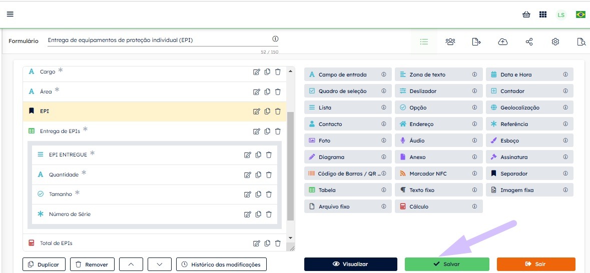590x273 pixels.
Task: Switch to the fields list tab
Action: click(424, 41)
